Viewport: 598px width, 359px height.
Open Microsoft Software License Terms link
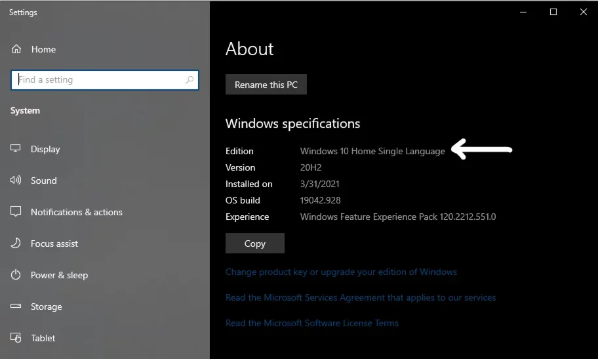[x=312, y=323]
